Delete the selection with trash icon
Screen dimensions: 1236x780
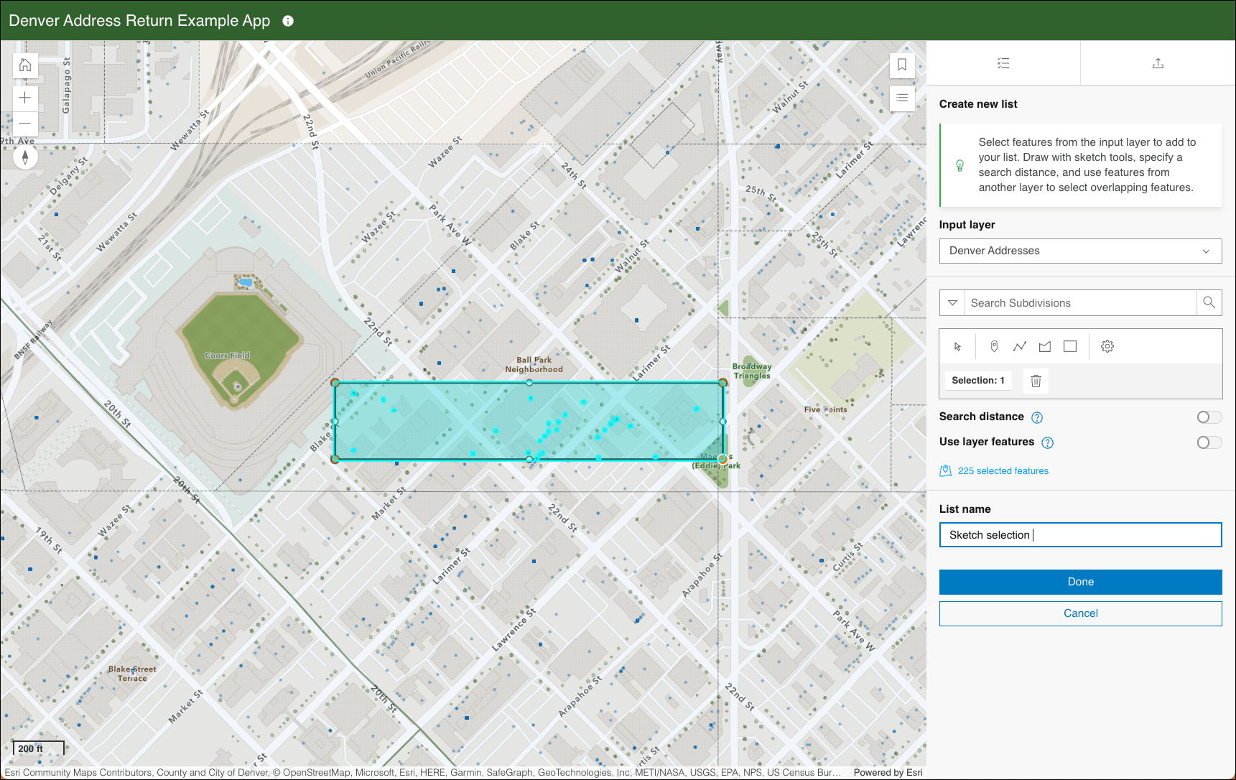(x=1036, y=381)
